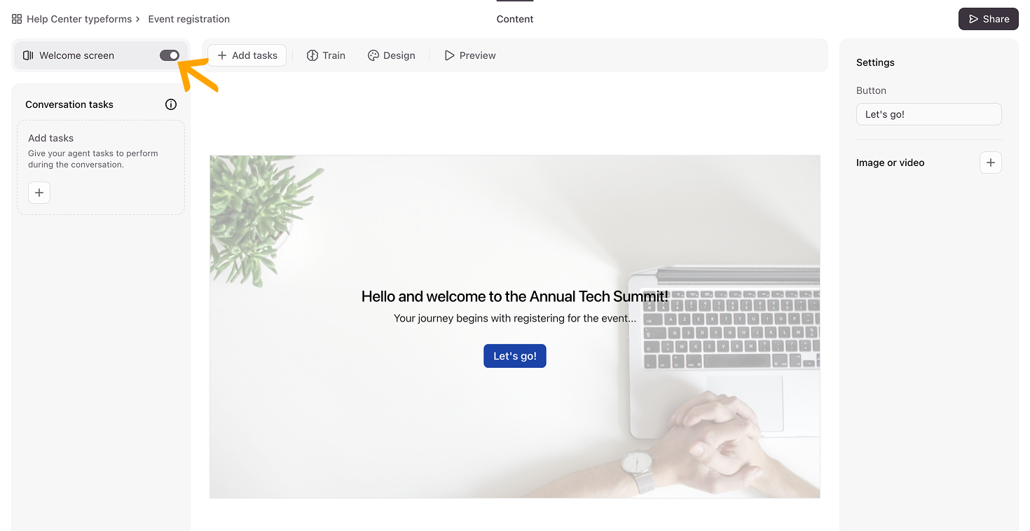Open the Train section in toolbar
This screenshot has width=1030, height=531.
(326, 55)
